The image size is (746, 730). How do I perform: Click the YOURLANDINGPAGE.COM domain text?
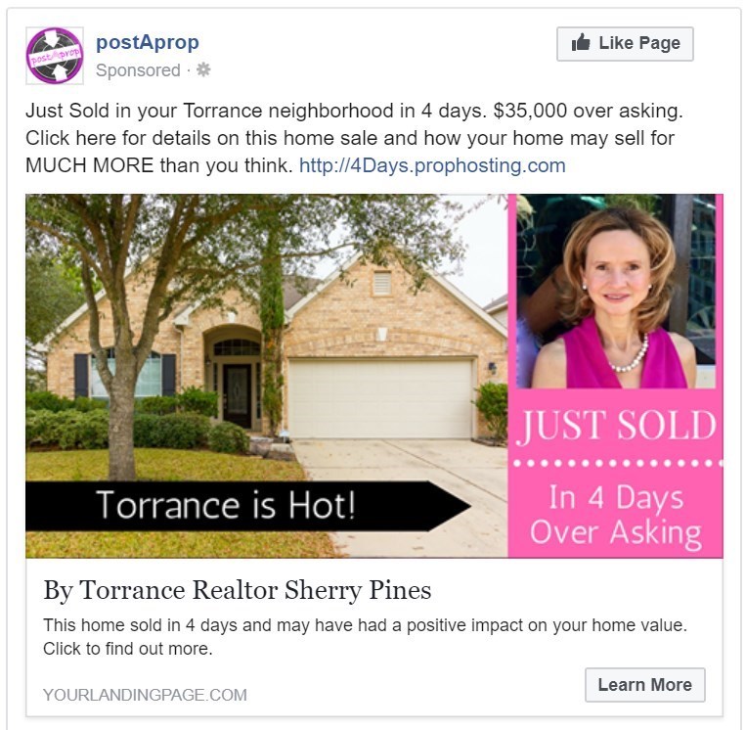pyautogui.click(x=145, y=695)
